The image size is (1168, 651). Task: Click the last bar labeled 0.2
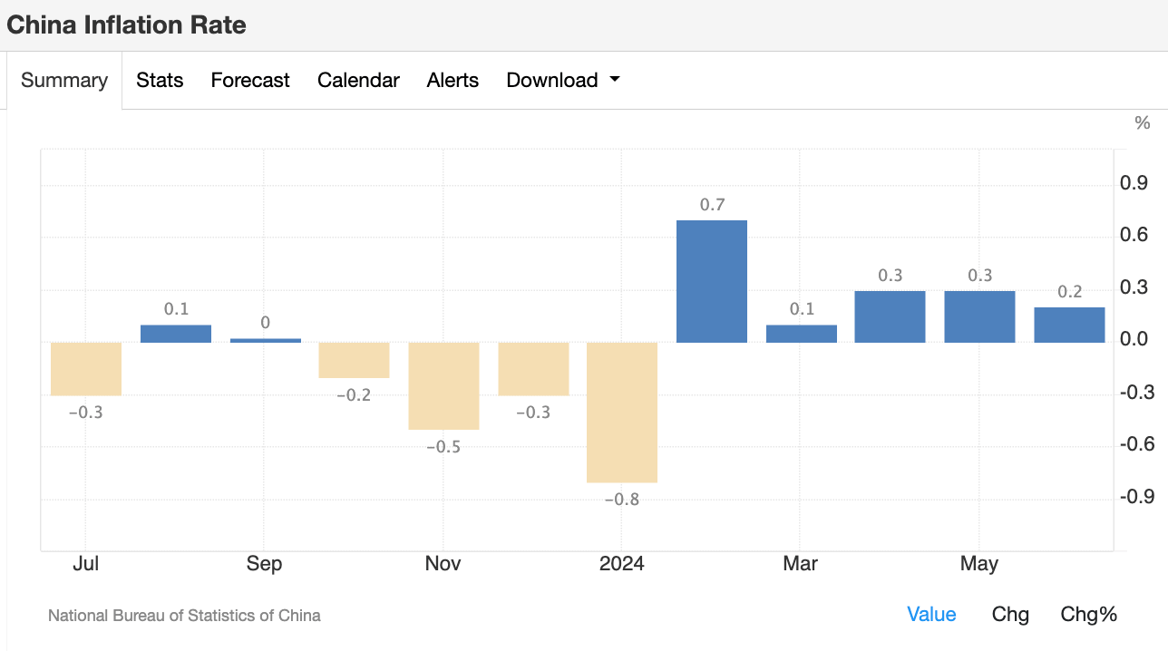pyautogui.click(x=1069, y=325)
